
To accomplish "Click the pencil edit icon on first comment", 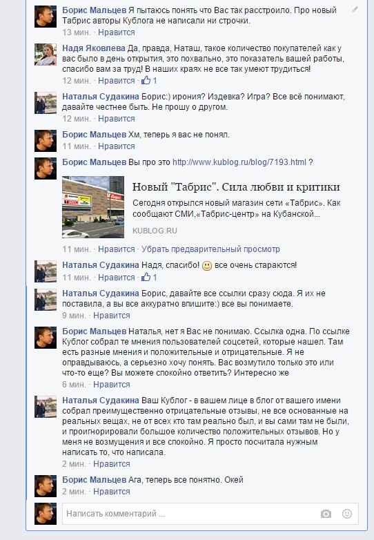I will [355, 10].
